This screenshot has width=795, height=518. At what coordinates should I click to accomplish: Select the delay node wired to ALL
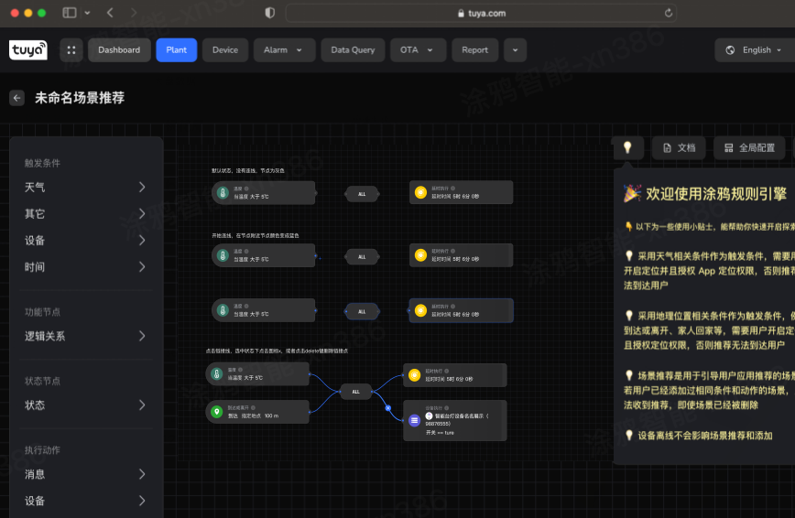[455, 375]
